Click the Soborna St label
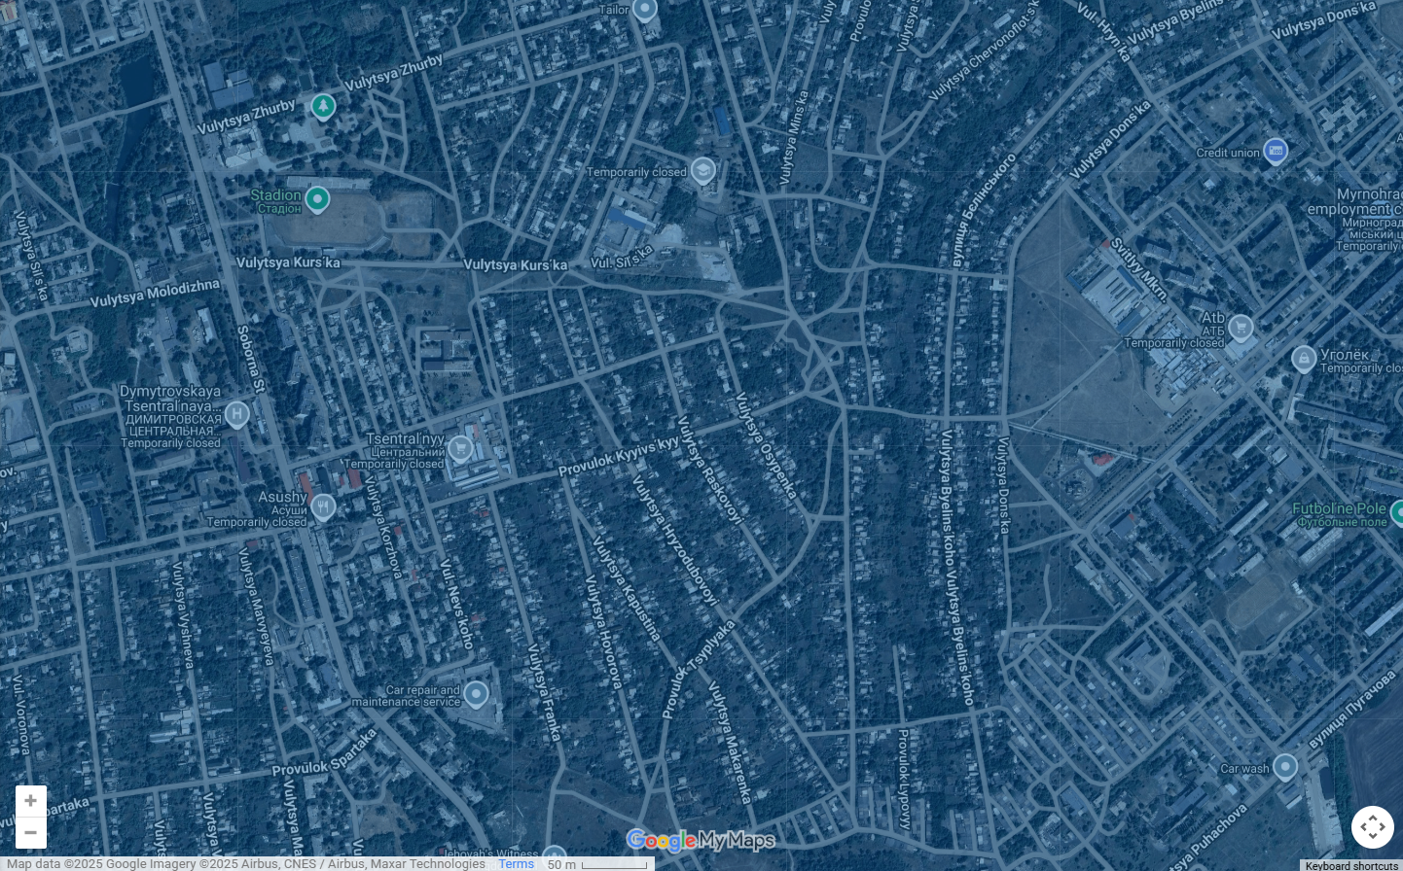Screen dimensions: 1403x871 (x=251, y=359)
